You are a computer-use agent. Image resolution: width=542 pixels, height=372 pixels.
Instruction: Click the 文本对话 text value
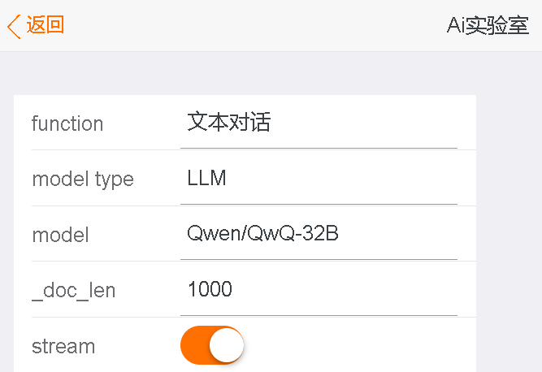pyautogui.click(x=228, y=123)
